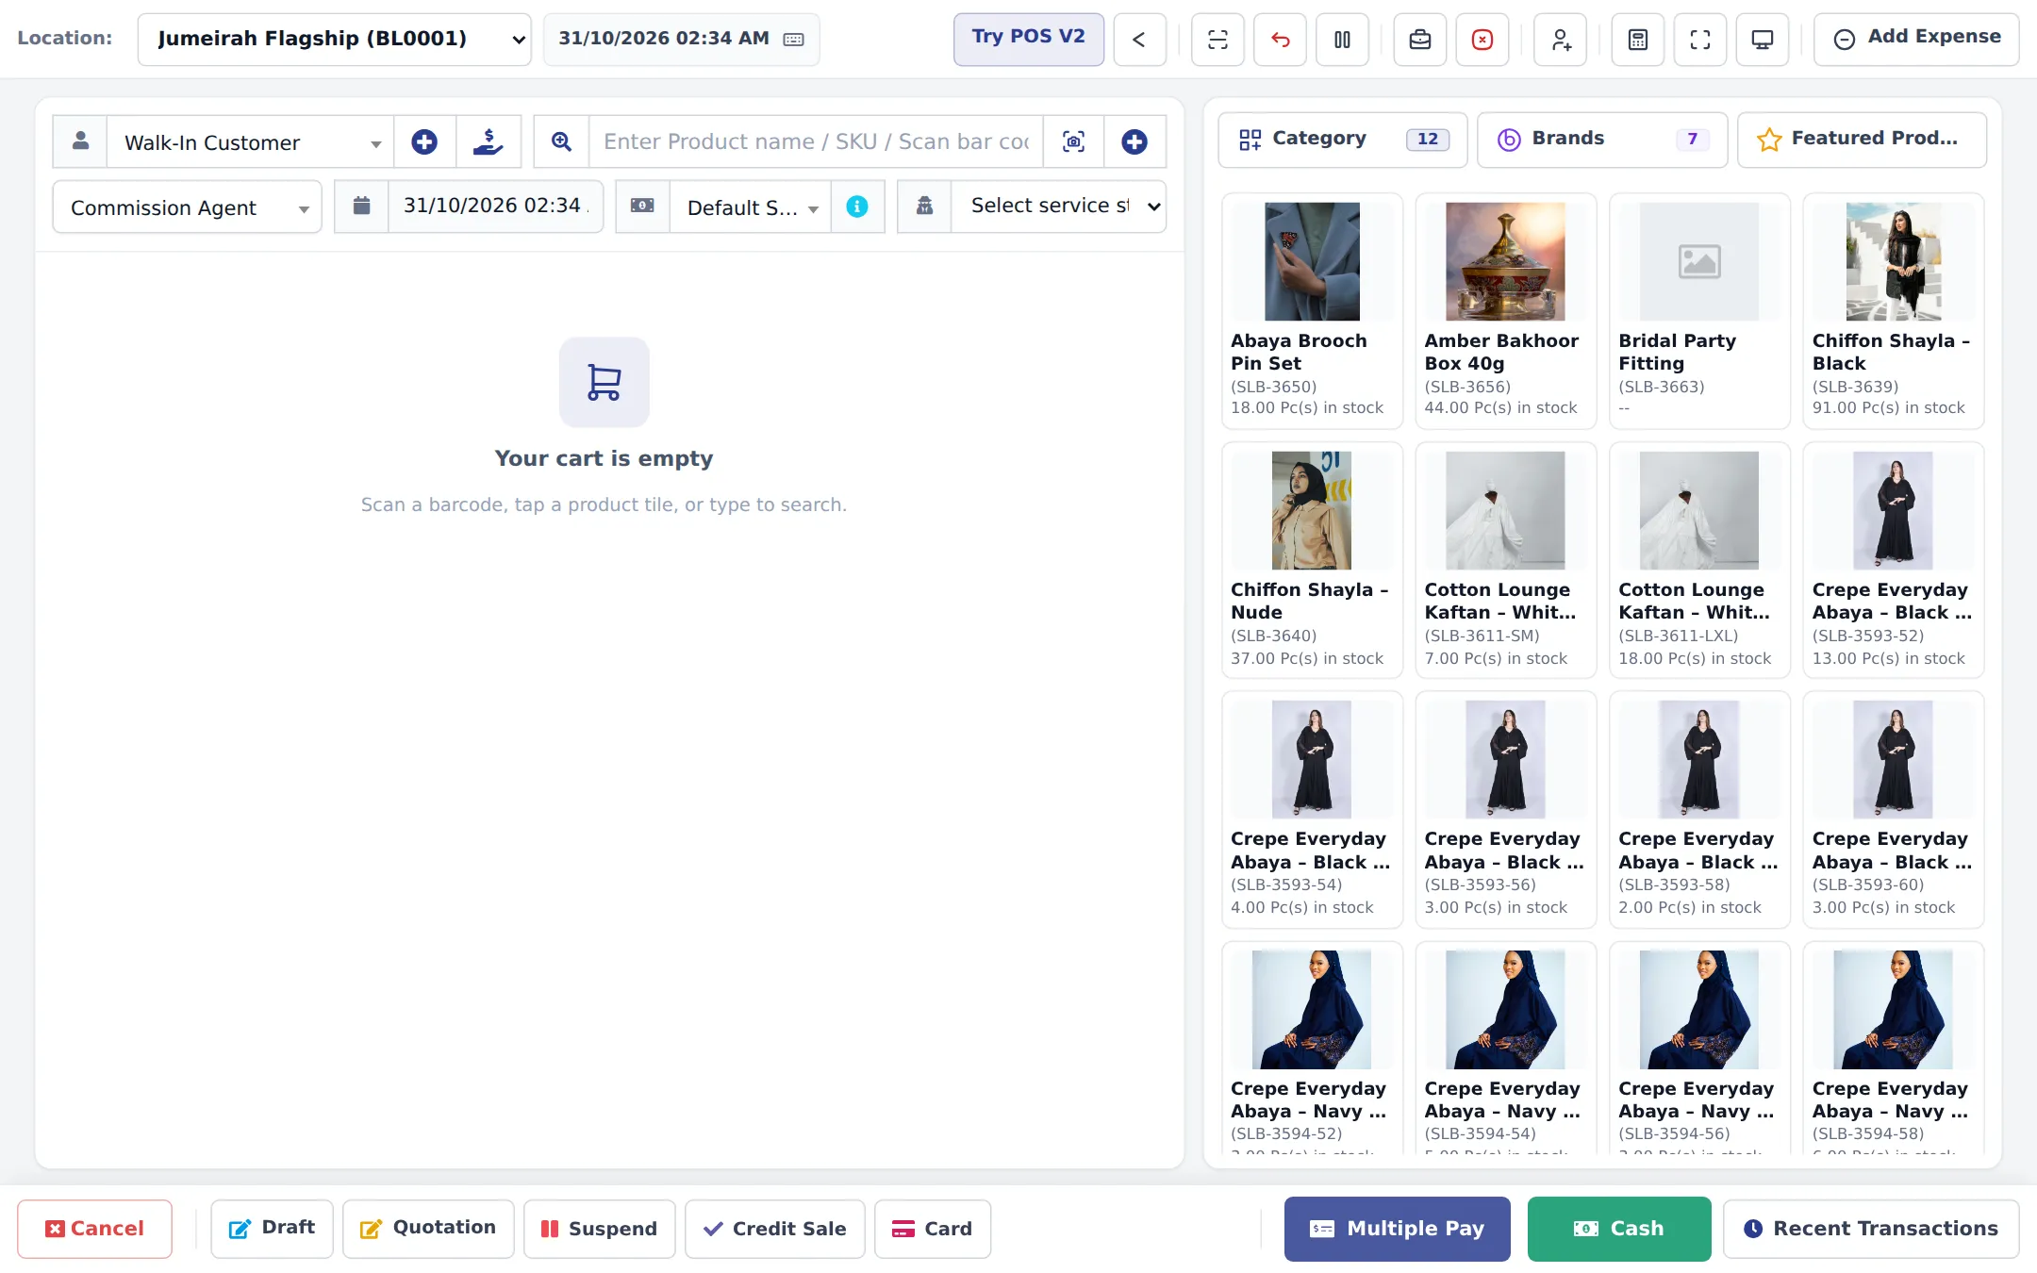2037x1273 pixels.
Task: Click the blue info icon beside Default S...
Action: pos(857,207)
